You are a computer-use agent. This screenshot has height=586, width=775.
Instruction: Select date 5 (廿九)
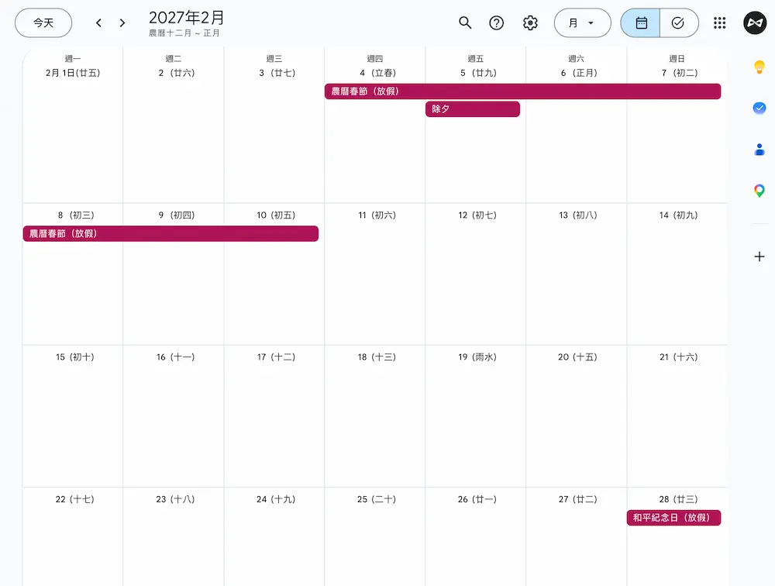point(478,73)
